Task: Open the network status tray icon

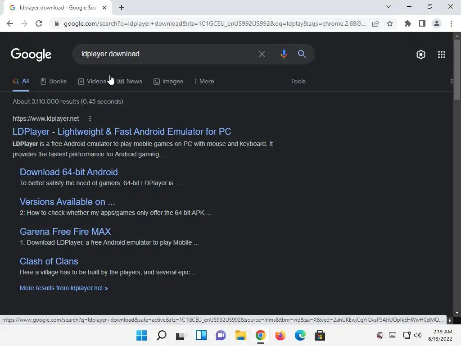Action: 407,335
